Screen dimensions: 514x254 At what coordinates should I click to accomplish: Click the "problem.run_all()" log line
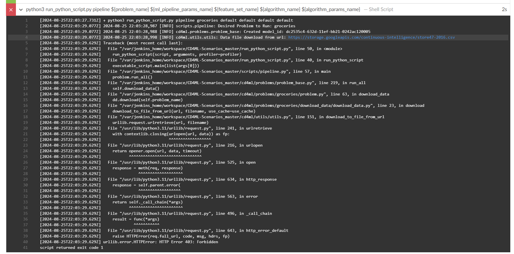pyautogui.click(x=132, y=77)
